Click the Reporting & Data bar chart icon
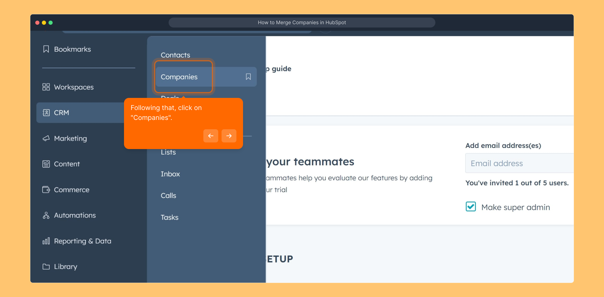Viewport: 604px width, 297px height. [x=46, y=241]
